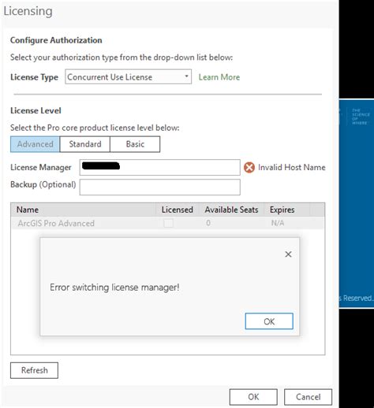Select the Advanced license level
The width and height of the screenshot is (374, 408).
tap(36, 144)
